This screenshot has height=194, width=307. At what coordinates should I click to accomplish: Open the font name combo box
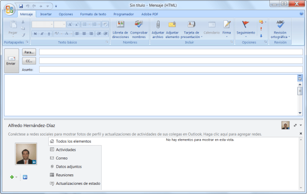[x=43, y=24]
